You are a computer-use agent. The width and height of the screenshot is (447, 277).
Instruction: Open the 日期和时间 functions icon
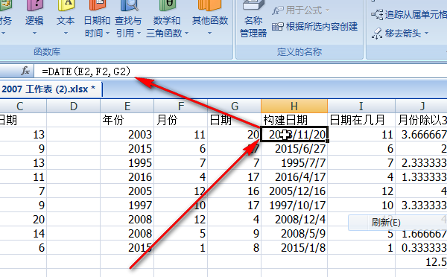pyautogui.click(x=97, y=18)
